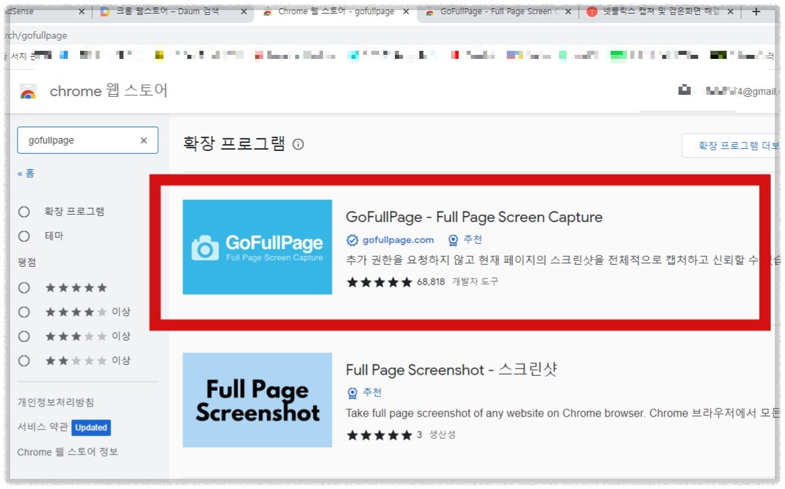Switch to the Chrome 웹 스토어 - gofullpage tab
Screen dimensions: 785x489
[335, 11]
